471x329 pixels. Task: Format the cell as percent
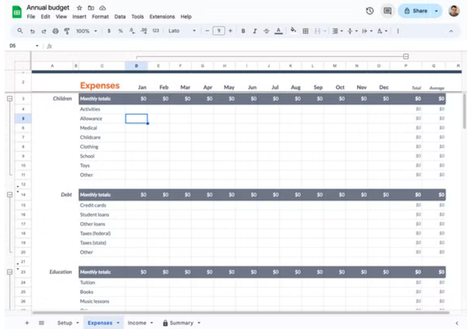click(x=120, y=30)
